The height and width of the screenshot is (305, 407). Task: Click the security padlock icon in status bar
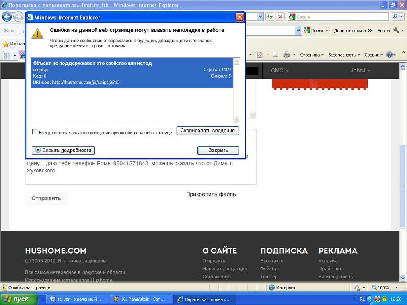[357, 288]
